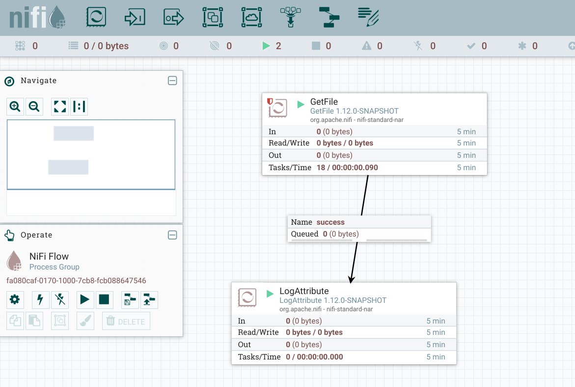Image resolution: width=575 pixels, height=387 pixels.
Task: Select the Input Port toolbar icon
Action: point(135,17)
